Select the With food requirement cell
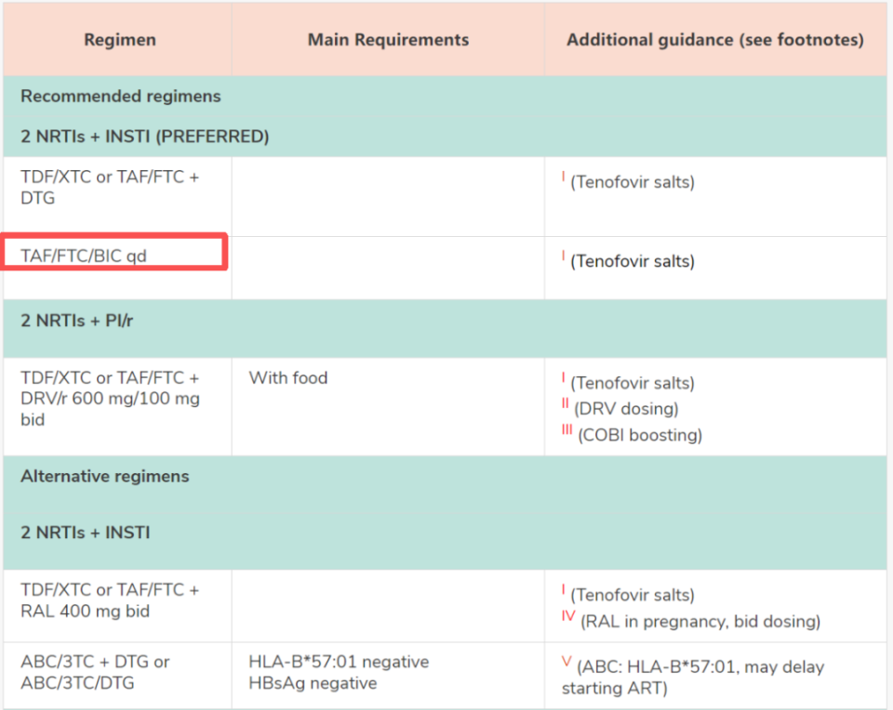The height and width of the screenshot is (710, 893). pos(288,378)
